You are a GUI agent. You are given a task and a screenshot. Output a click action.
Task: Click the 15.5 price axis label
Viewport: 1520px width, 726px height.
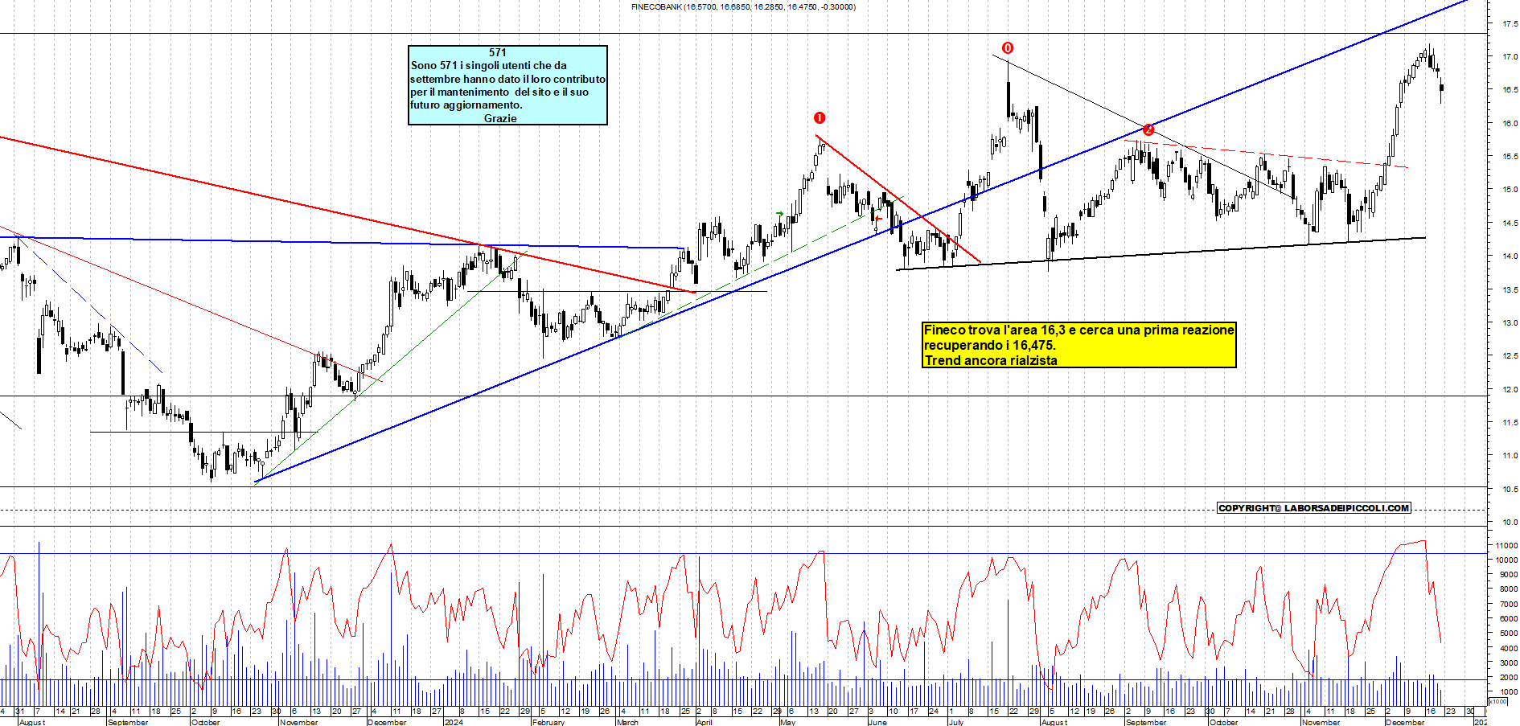[1510, 157]
